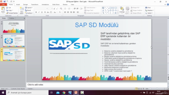Select the Oval shape in gallery
Screen dimensions: 169x95
tap(113, 8)
